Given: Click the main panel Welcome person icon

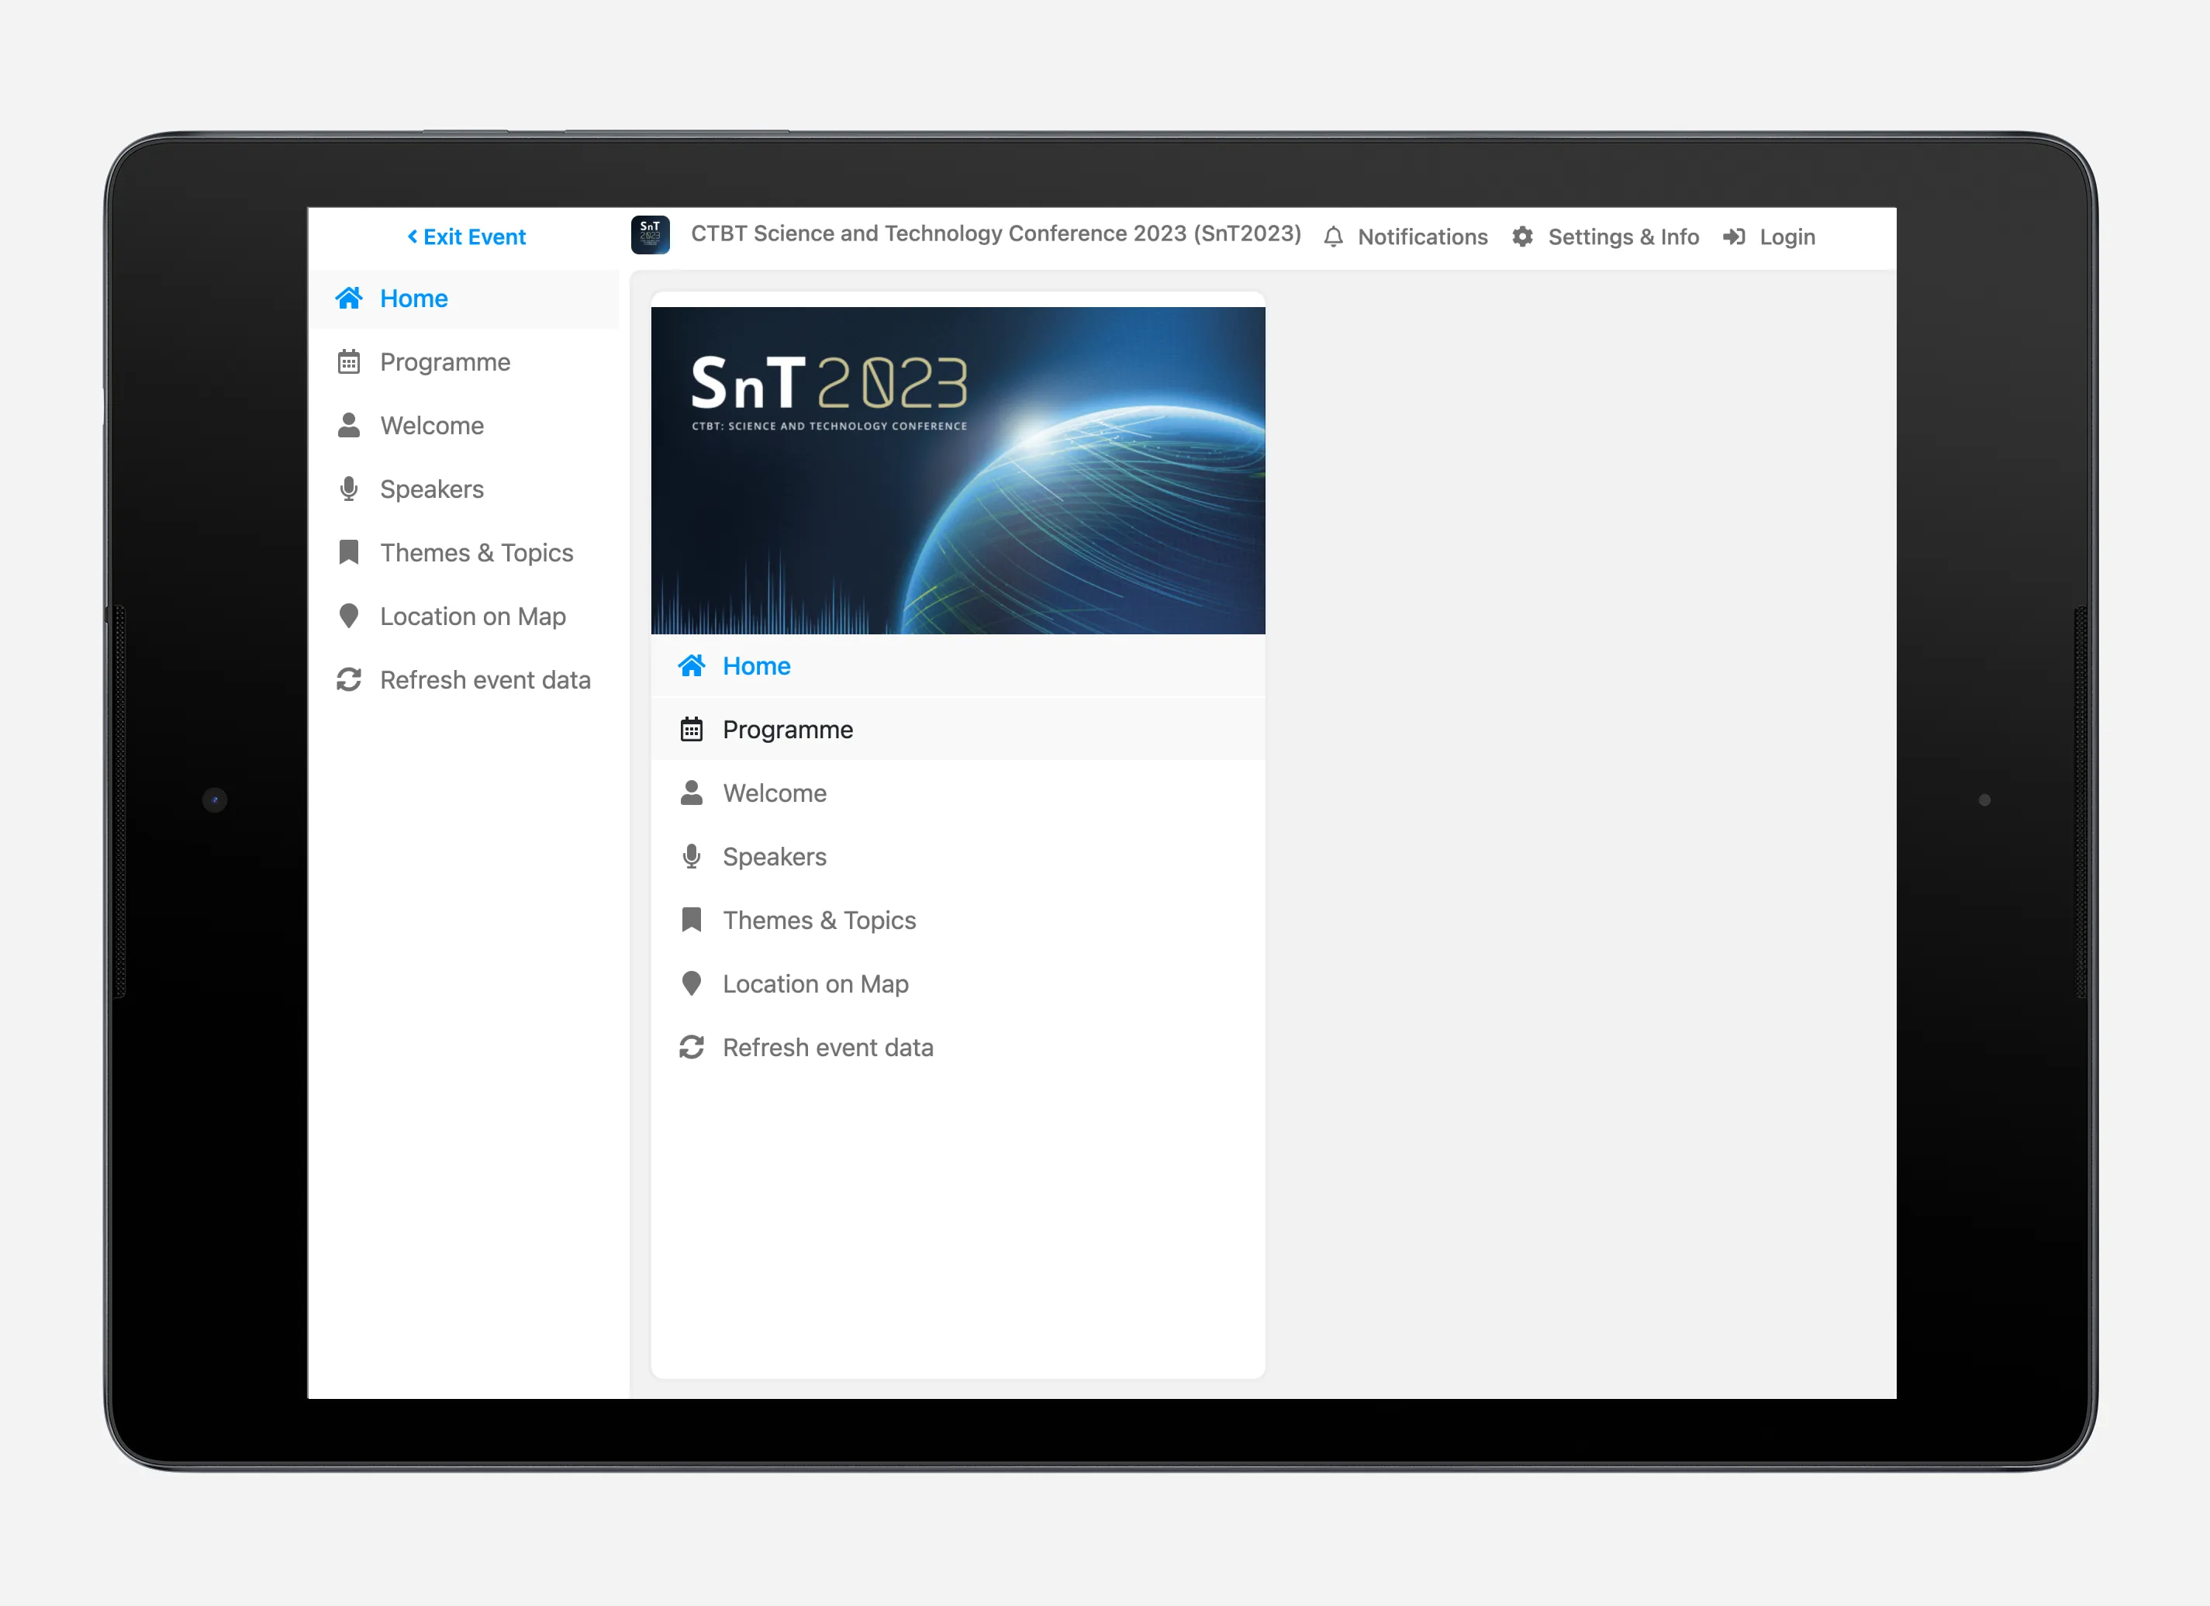Looking at the screenshot, I should [692, 793].
